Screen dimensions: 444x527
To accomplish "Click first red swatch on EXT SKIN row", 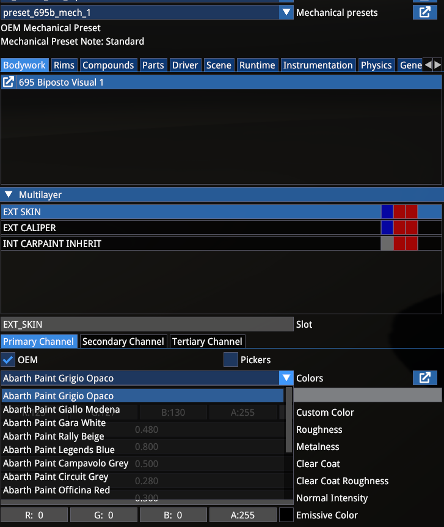I will [399, 212].
